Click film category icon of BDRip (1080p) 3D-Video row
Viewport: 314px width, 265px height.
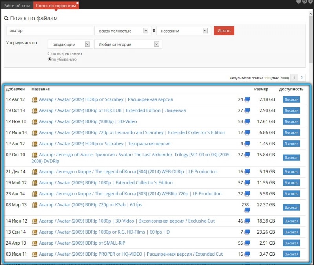35,122
